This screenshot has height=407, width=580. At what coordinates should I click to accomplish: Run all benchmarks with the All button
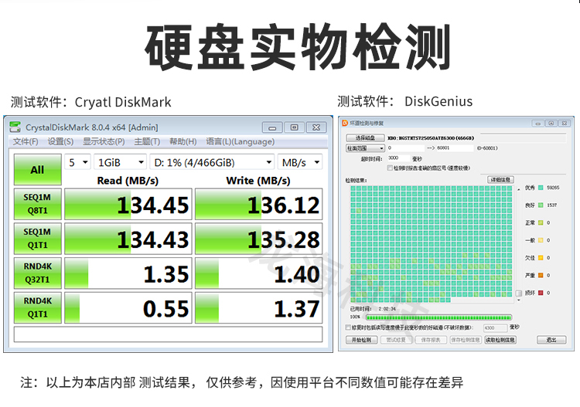pyautogui.click(x=38, y=170)
